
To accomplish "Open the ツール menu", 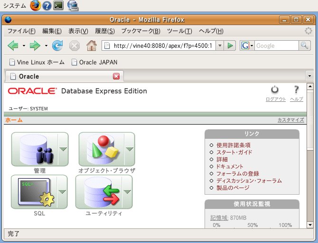I will pyautogui.click(x=179, y=31).
